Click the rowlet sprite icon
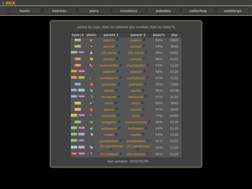252x189 pixels. tap(91, 135)
